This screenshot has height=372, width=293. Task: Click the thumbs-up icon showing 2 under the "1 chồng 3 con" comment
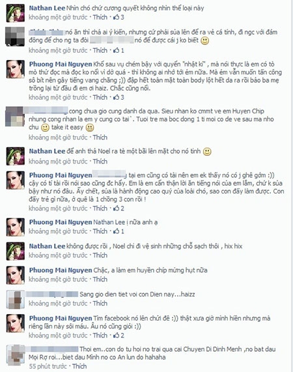pyautogui.click(x=116, y=208)
